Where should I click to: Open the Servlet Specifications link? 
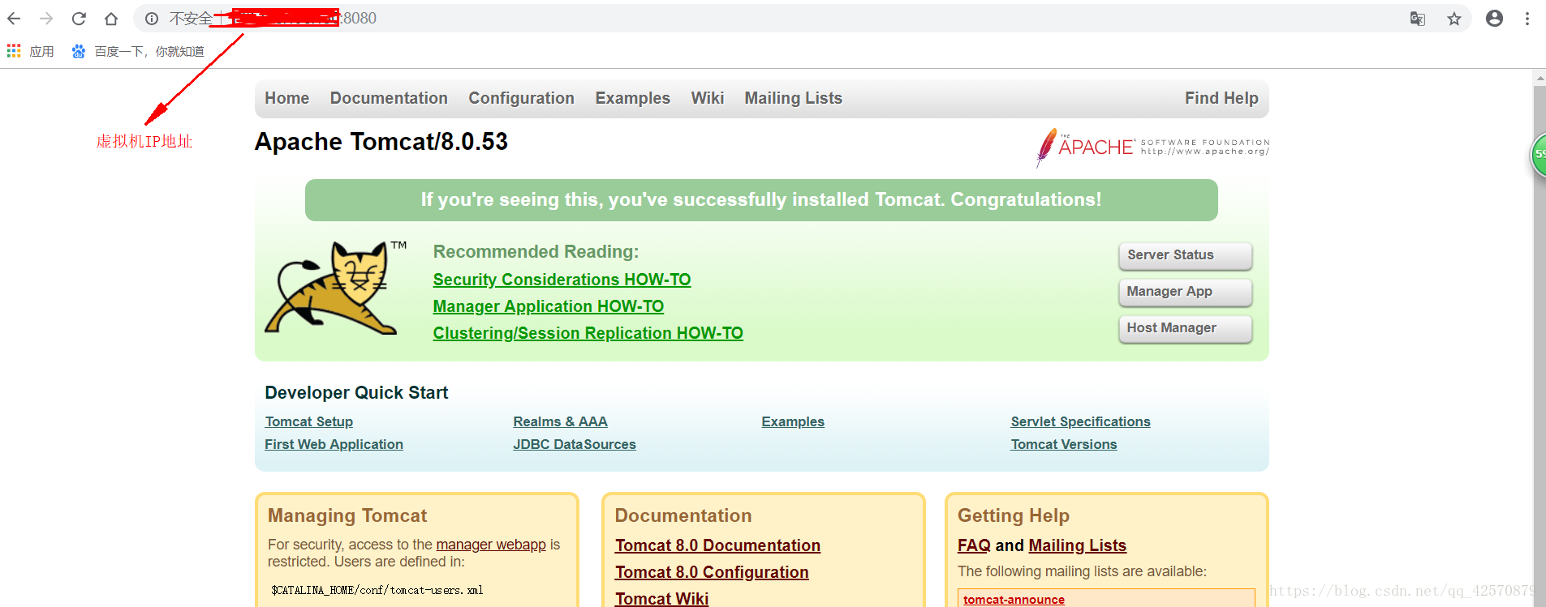point(1080,421)
